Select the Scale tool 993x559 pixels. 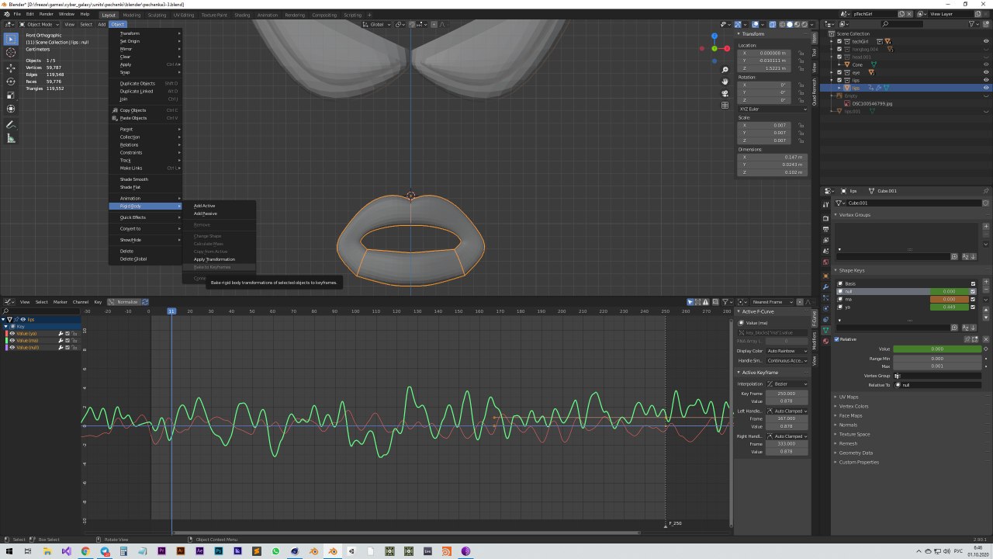[11, 94]
